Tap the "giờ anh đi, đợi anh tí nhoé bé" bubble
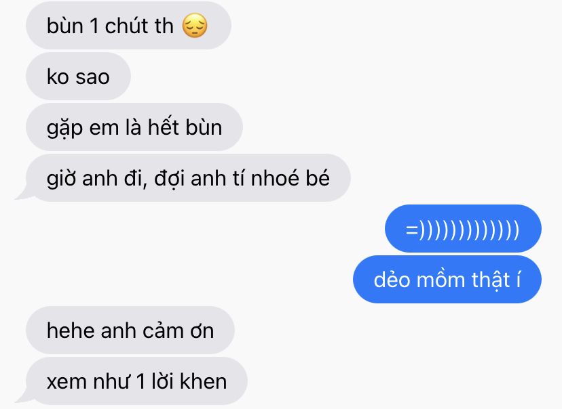562x409 pixels. click(x=188, y=177)
